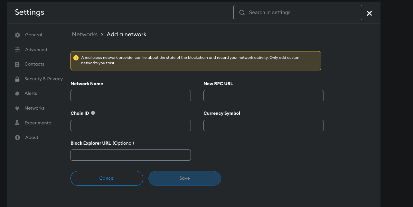Click the Contacts address book icon
Screen dimensions: 413x207
click(17, 64)
